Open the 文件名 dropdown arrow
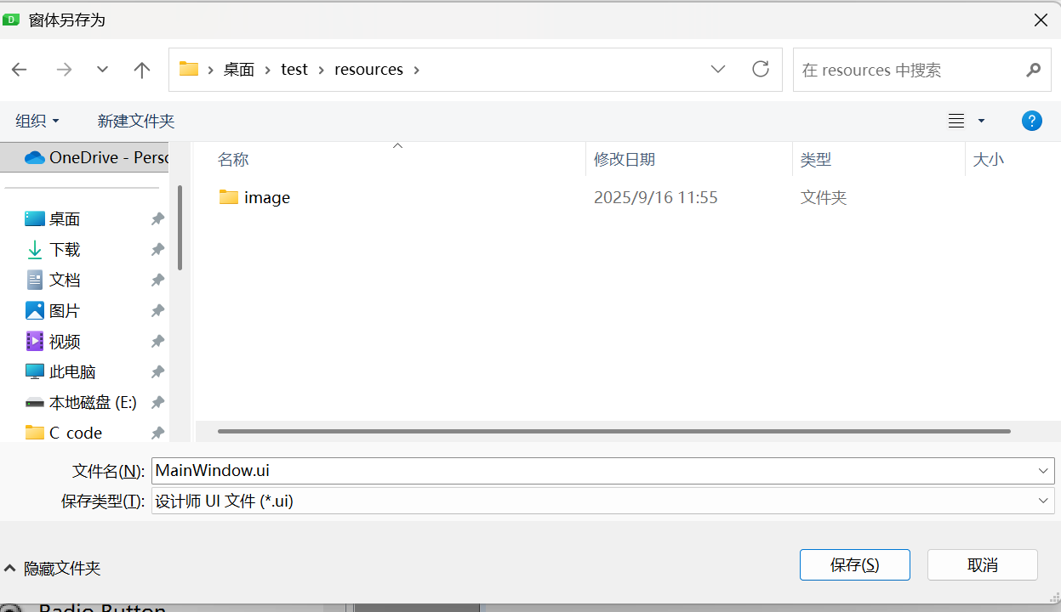Viewport: 1061px width, 612px height. tap(1044, 470)
